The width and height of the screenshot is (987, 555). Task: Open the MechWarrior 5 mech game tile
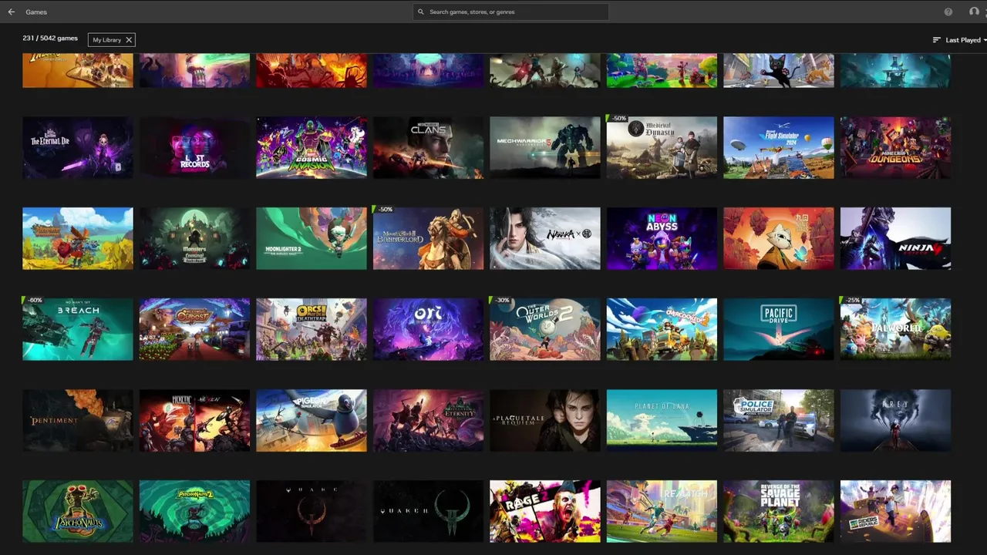click(x=545, y=147)
